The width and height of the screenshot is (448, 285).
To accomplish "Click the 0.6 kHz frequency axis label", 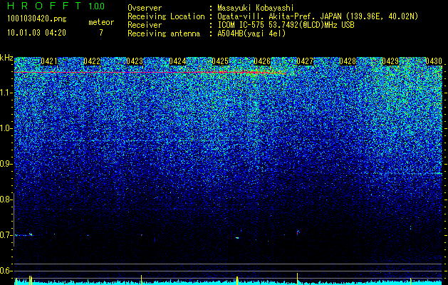I will 6,271.
